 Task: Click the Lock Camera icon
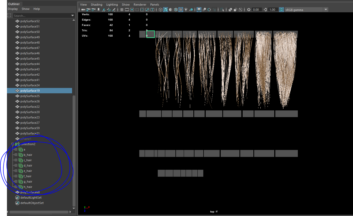pos(88,10)
